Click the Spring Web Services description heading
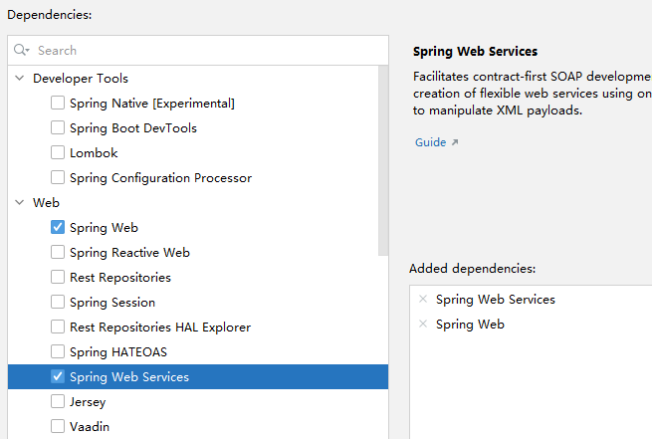 pos(475,52)
